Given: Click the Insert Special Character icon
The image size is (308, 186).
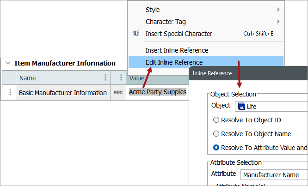Looking at the screenshot, I should pos(136,34).
